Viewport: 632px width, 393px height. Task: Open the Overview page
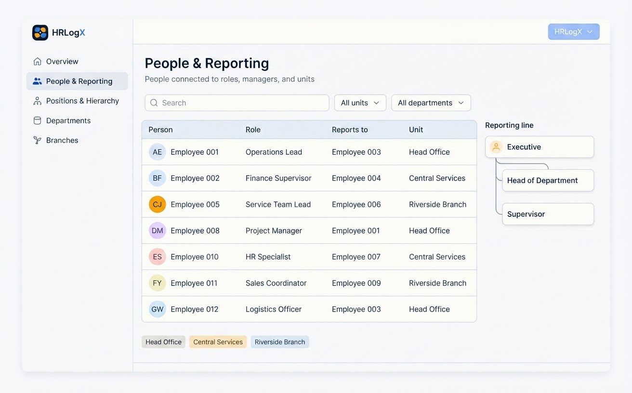click(77, 62)
